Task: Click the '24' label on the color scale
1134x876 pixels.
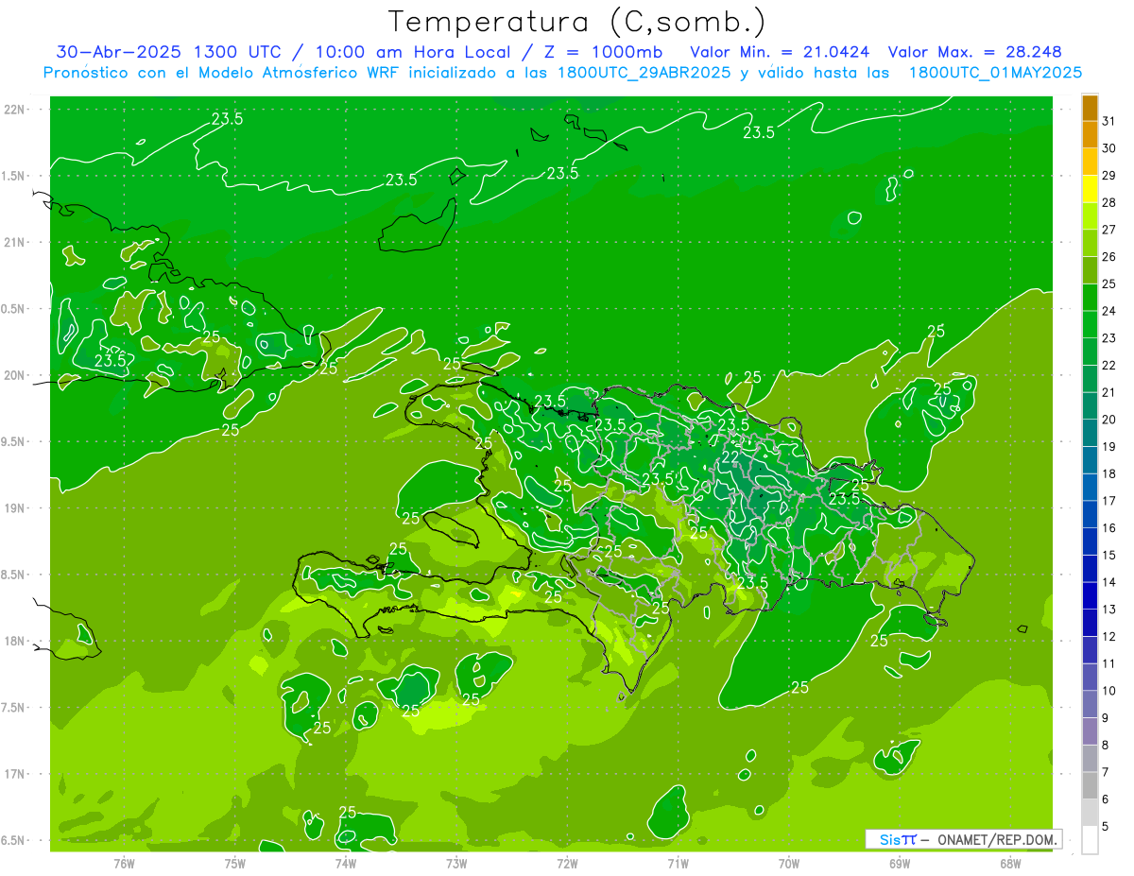Action: [1109, 311]
